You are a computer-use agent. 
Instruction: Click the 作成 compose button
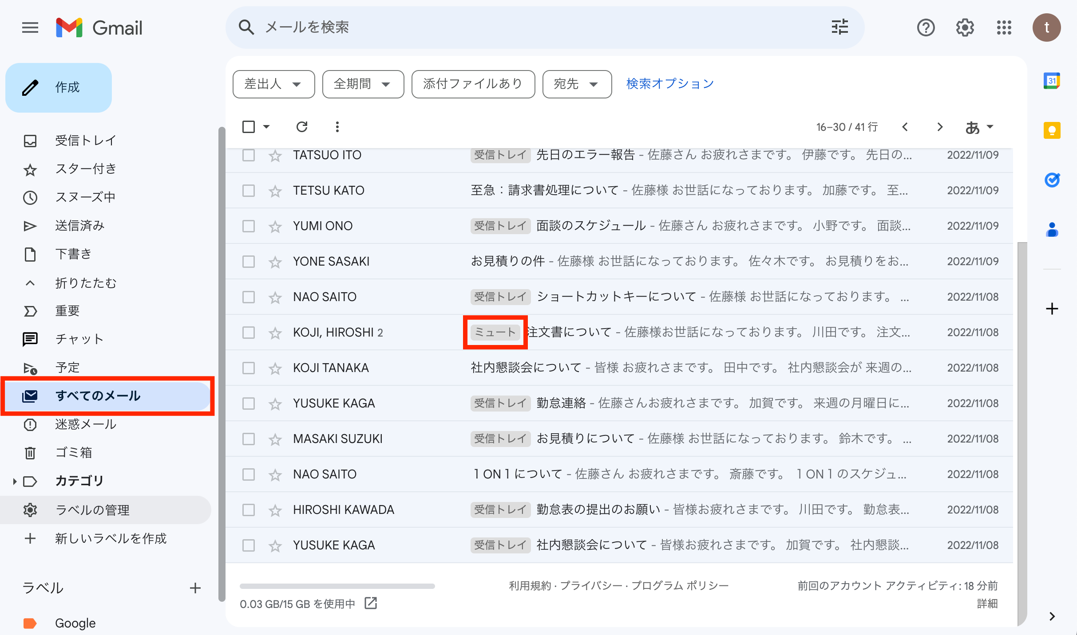59,87
